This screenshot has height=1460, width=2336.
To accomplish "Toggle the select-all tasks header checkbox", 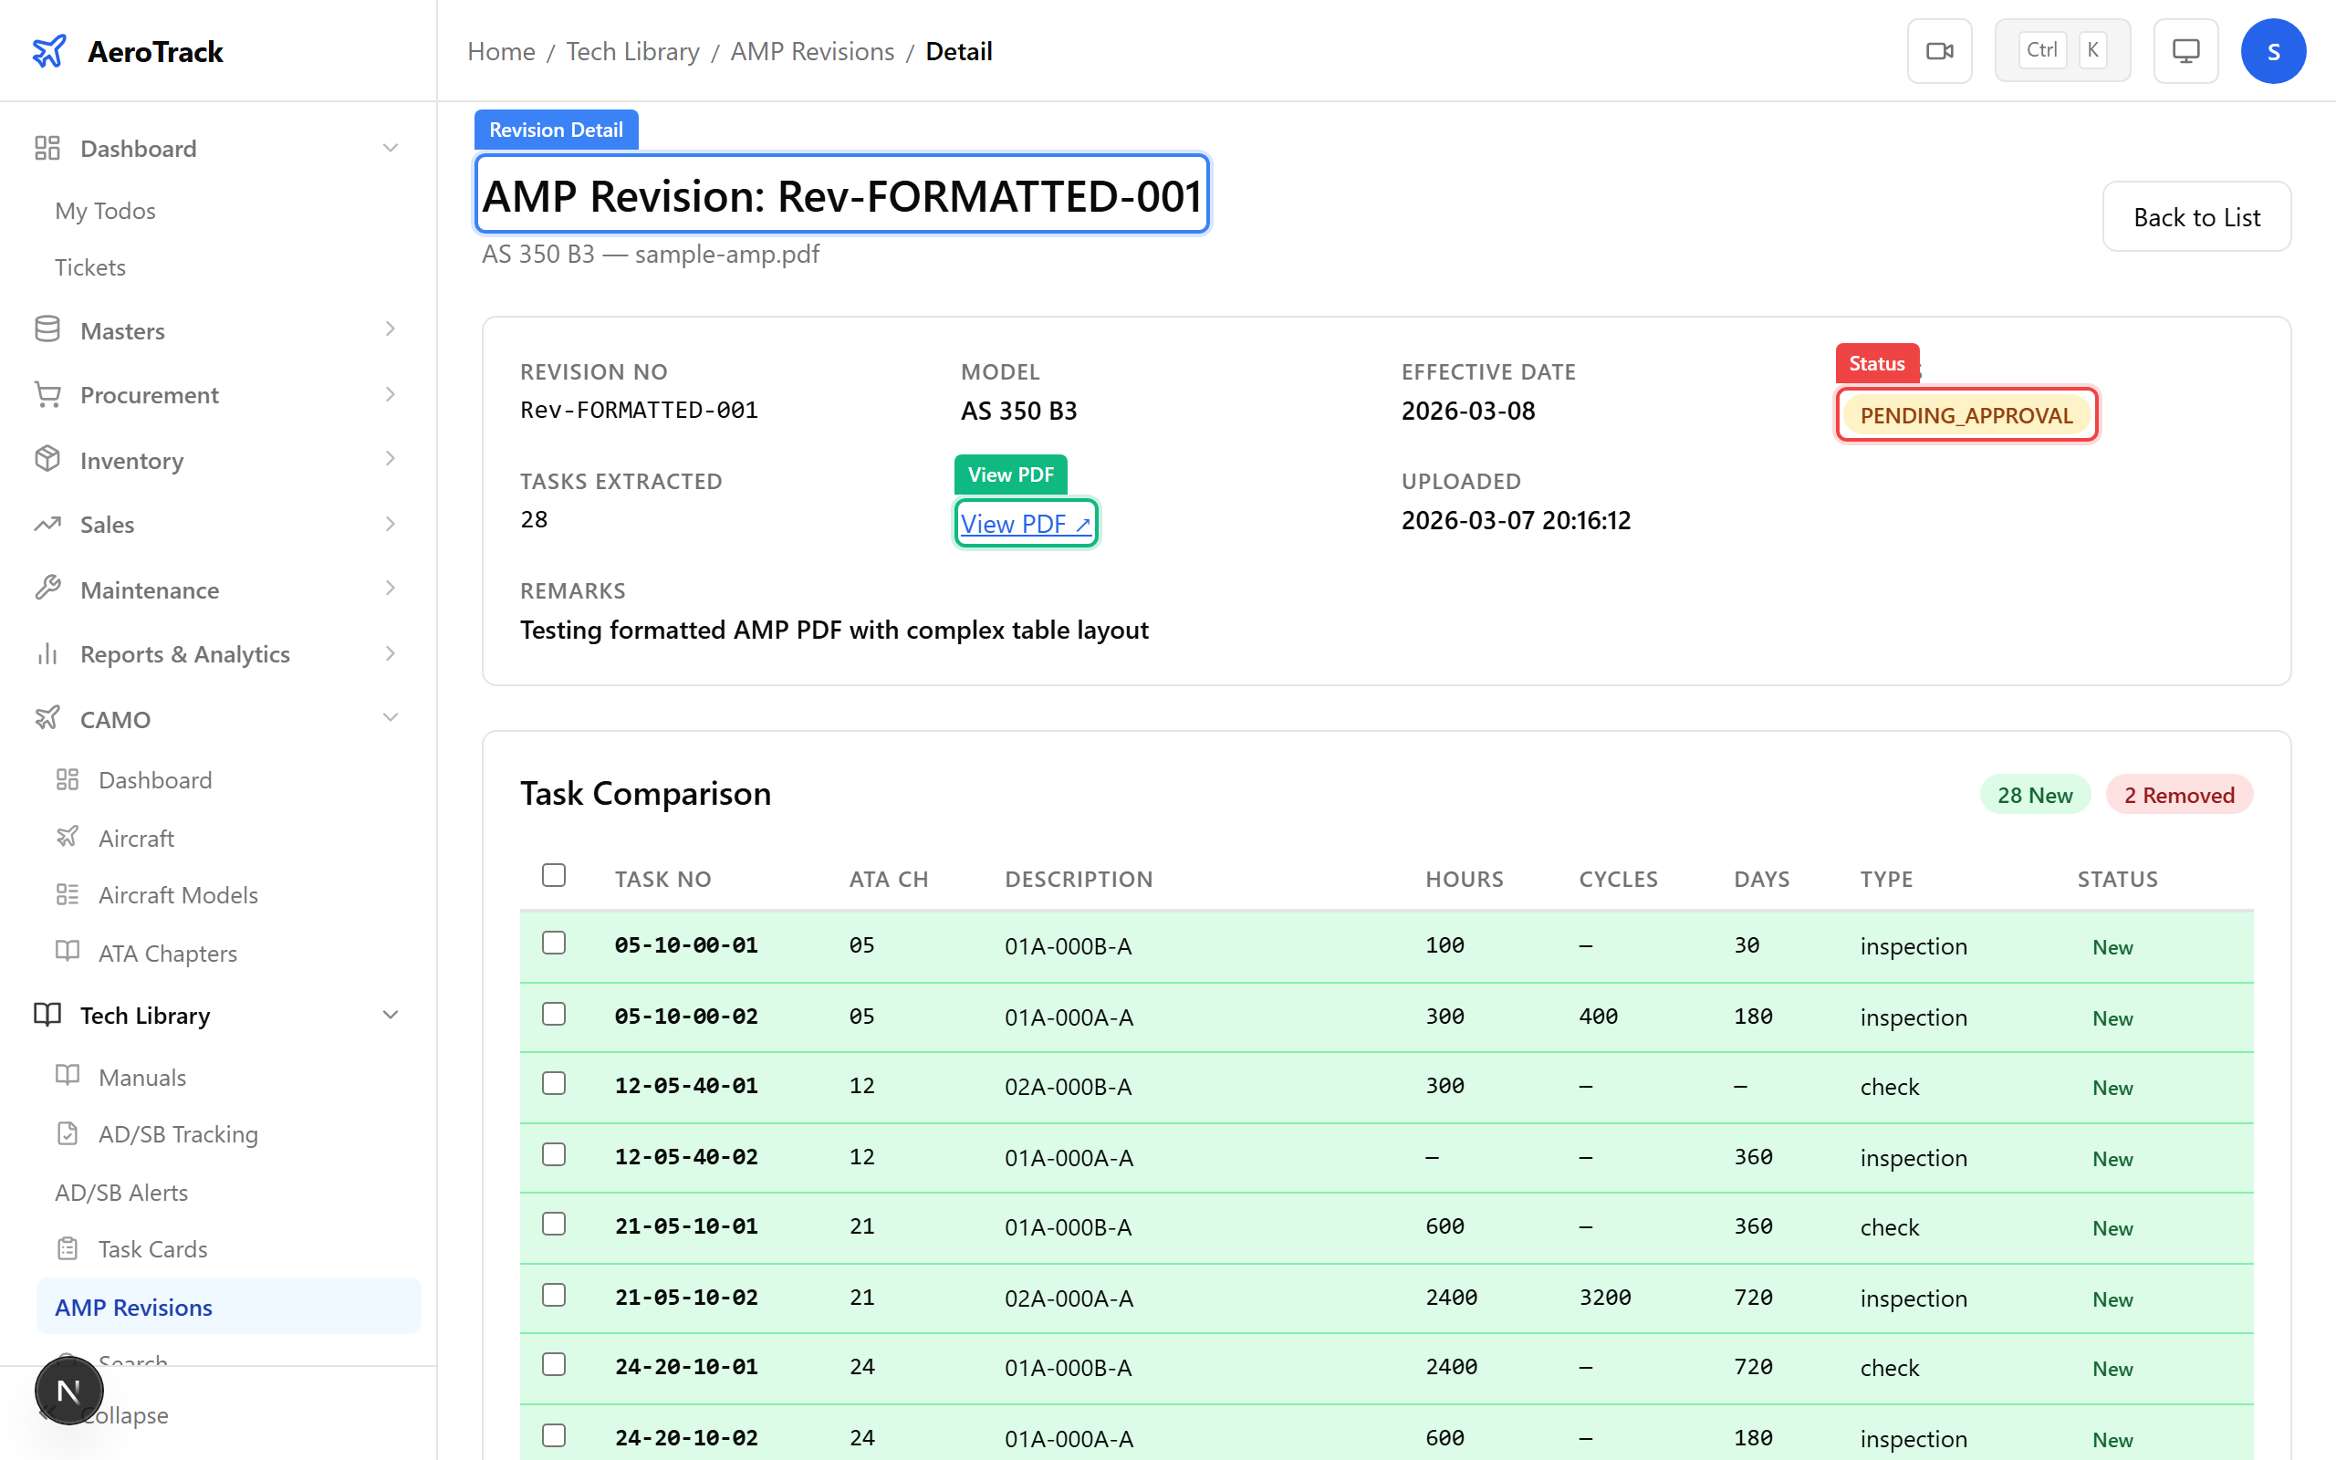I will point(553,875).
